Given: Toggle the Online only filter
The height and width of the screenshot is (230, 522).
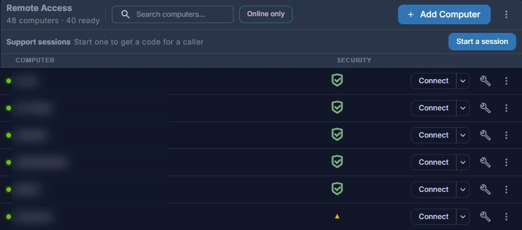Looking at the screenshot, I should point(266,14).
